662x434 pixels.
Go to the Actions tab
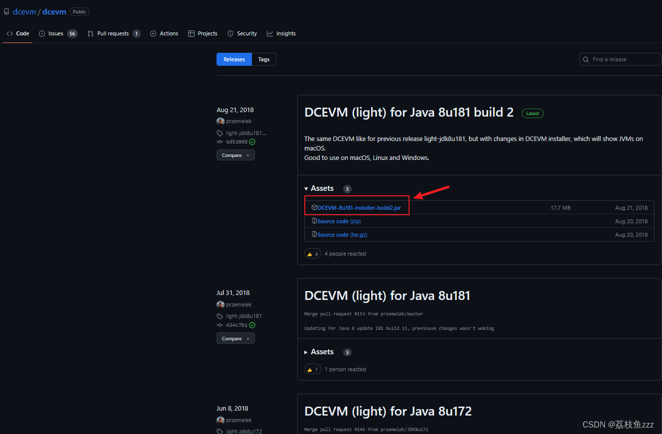point(164,33)
